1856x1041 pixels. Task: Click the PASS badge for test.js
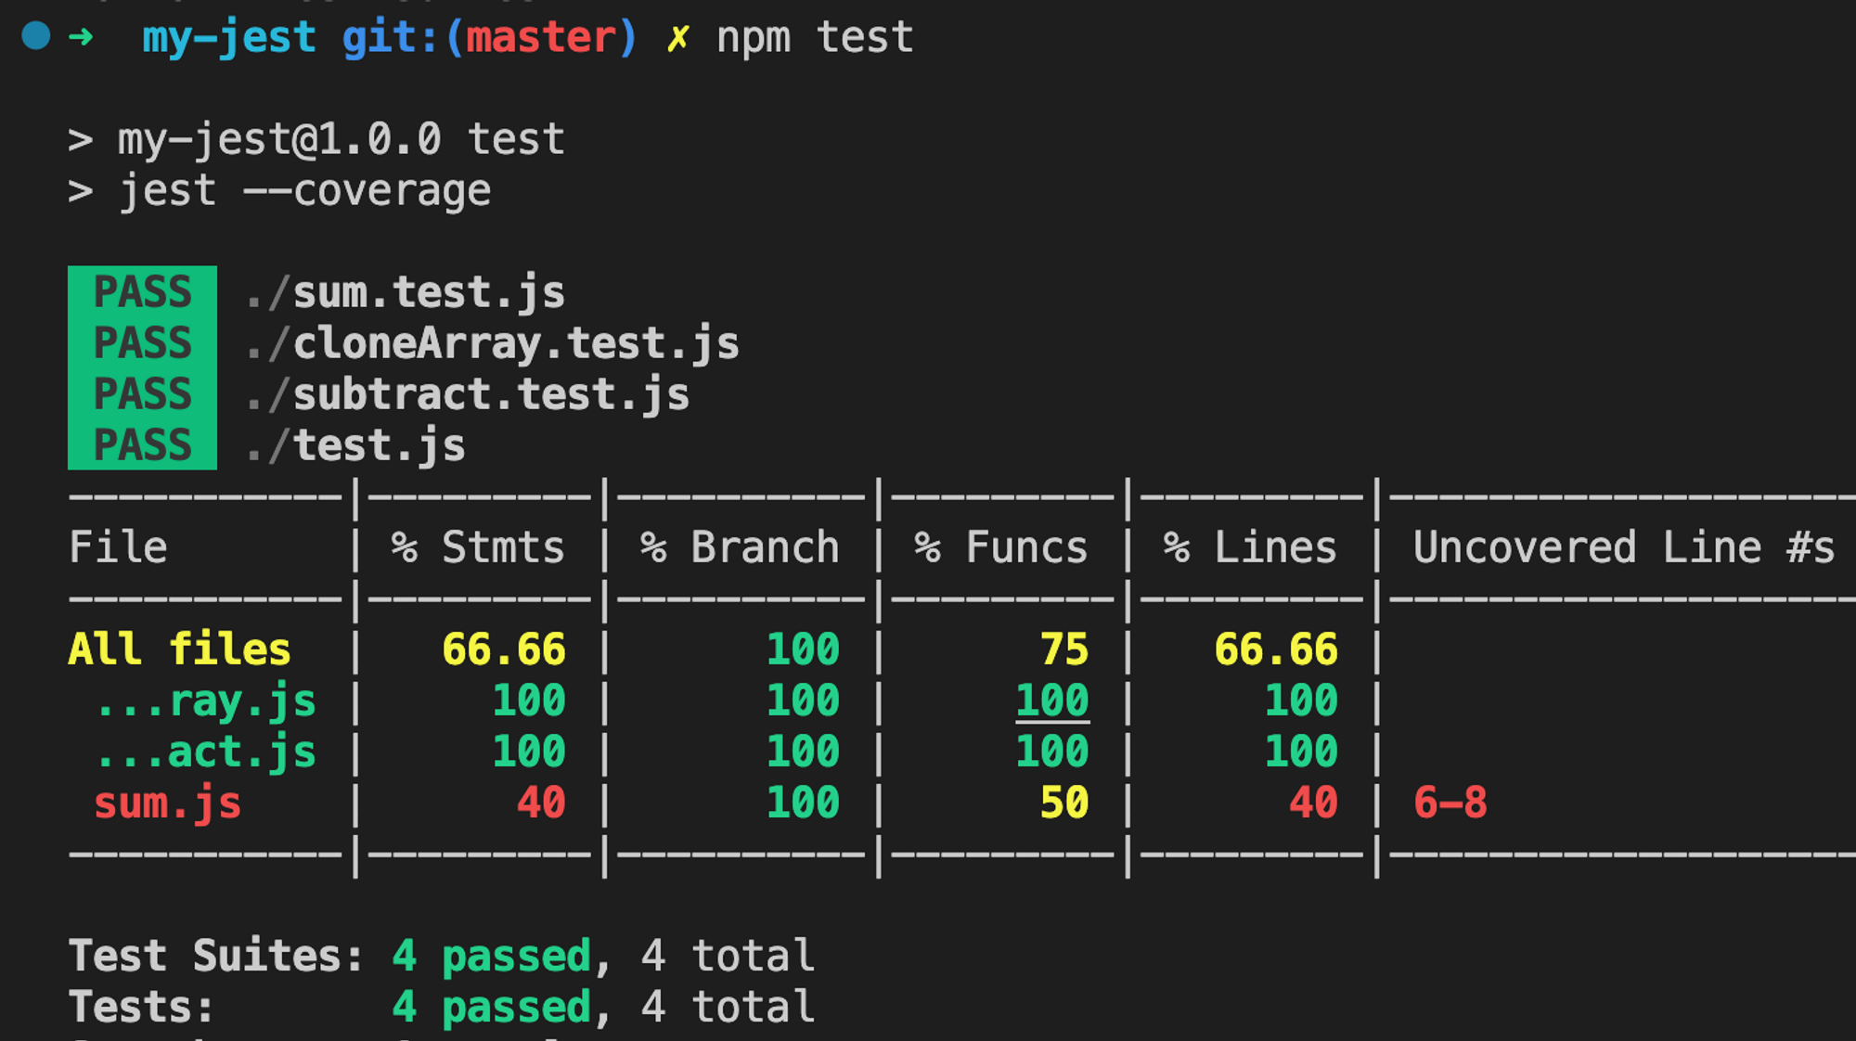(142, 446)
